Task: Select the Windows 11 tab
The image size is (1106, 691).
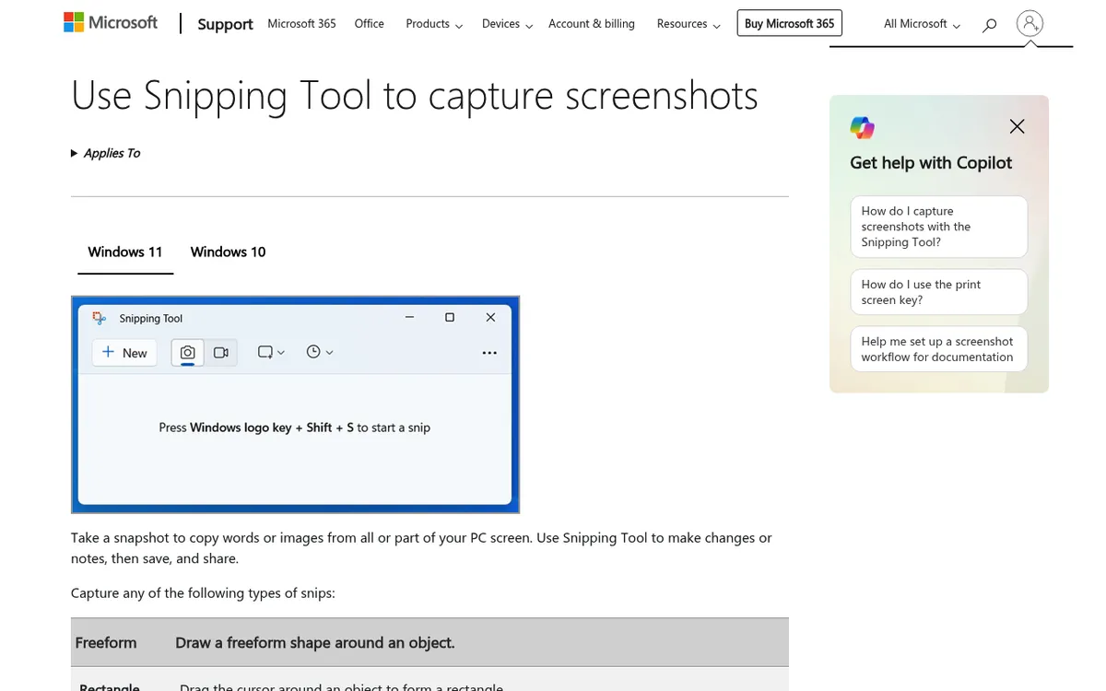Action: [x=125, y=252]
